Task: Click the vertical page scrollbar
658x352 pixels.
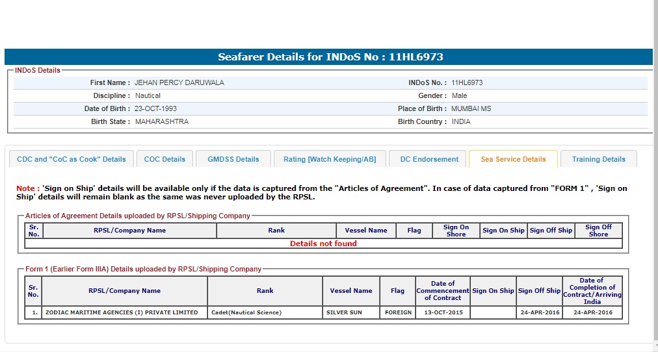Action: [x=655, y=175]
